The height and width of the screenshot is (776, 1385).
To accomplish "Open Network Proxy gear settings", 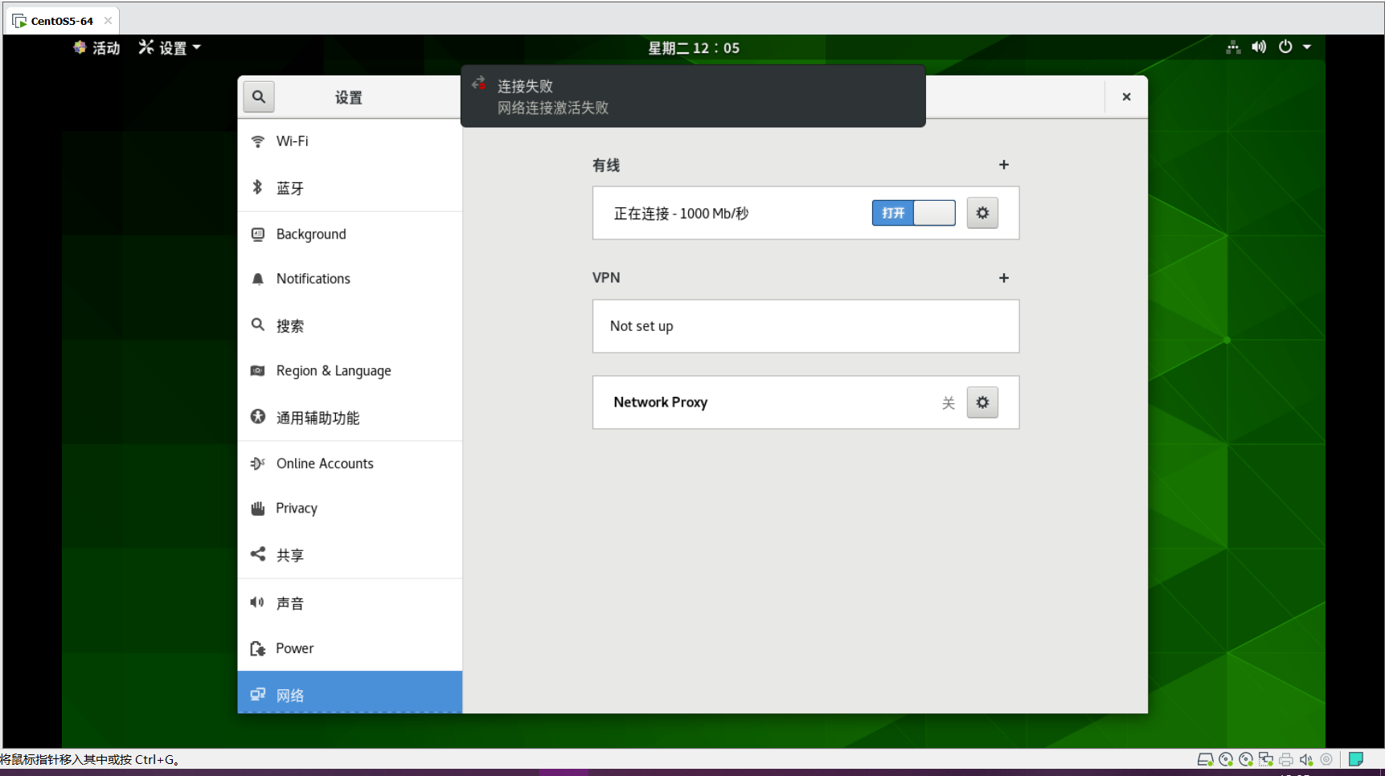I will click(982, 402).
